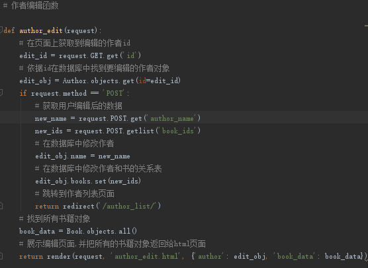Click the def keyword
This screenshot has width=368, height=268.
tap(9, 30)
